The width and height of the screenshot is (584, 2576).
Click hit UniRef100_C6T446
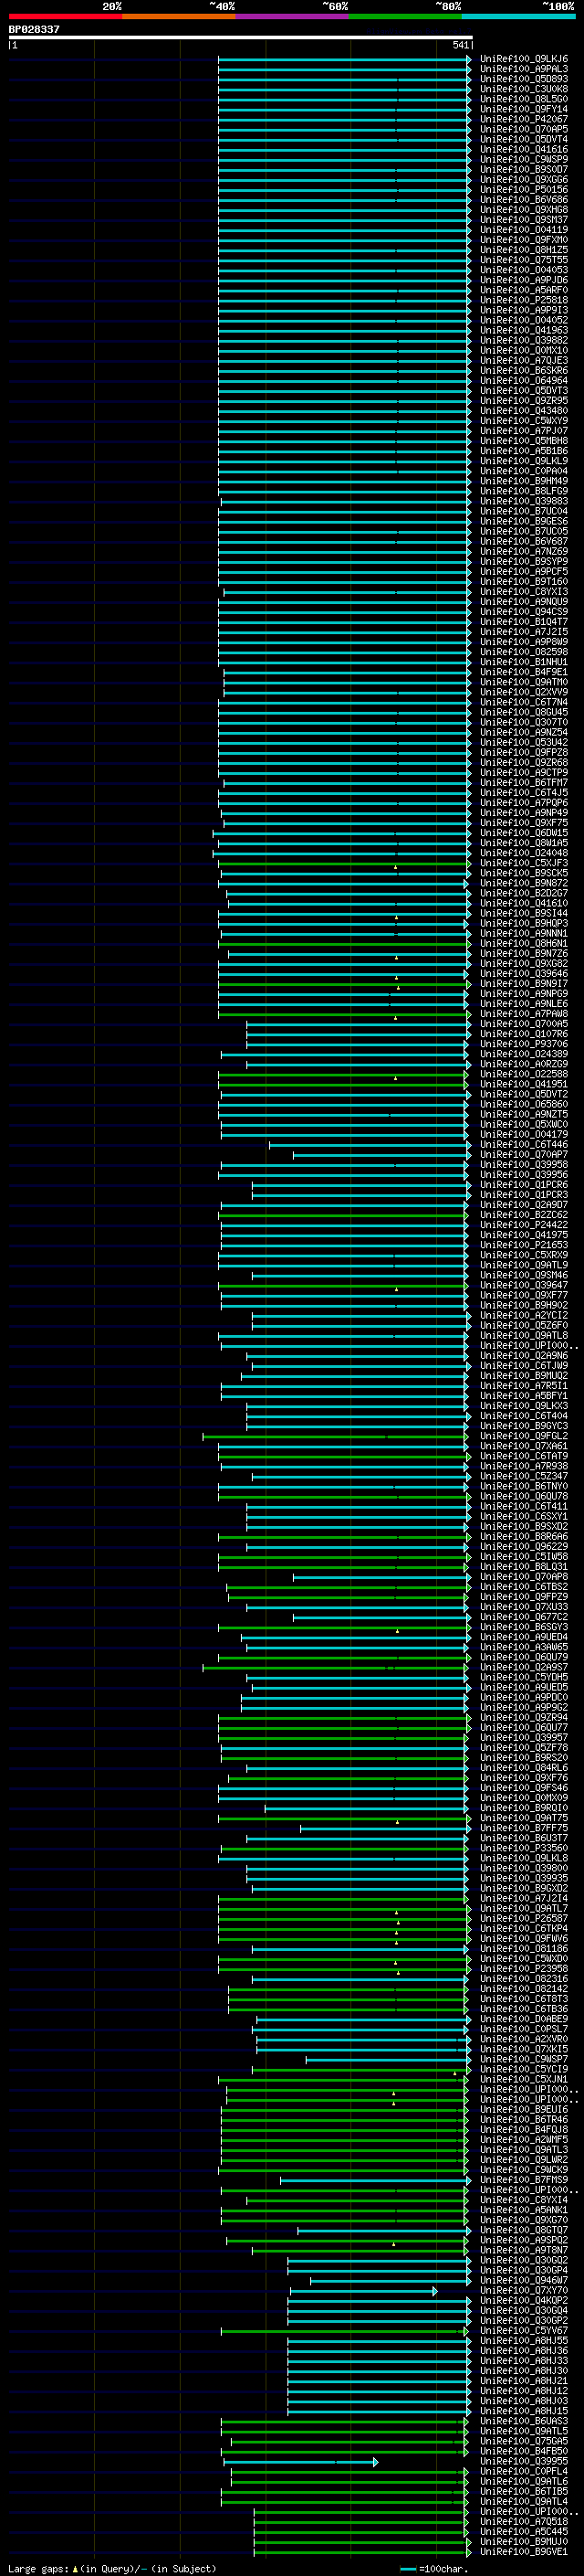[x=524, y=1145]
